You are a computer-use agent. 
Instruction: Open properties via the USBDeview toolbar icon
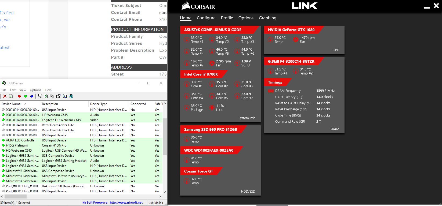click(x=58, y=96)
